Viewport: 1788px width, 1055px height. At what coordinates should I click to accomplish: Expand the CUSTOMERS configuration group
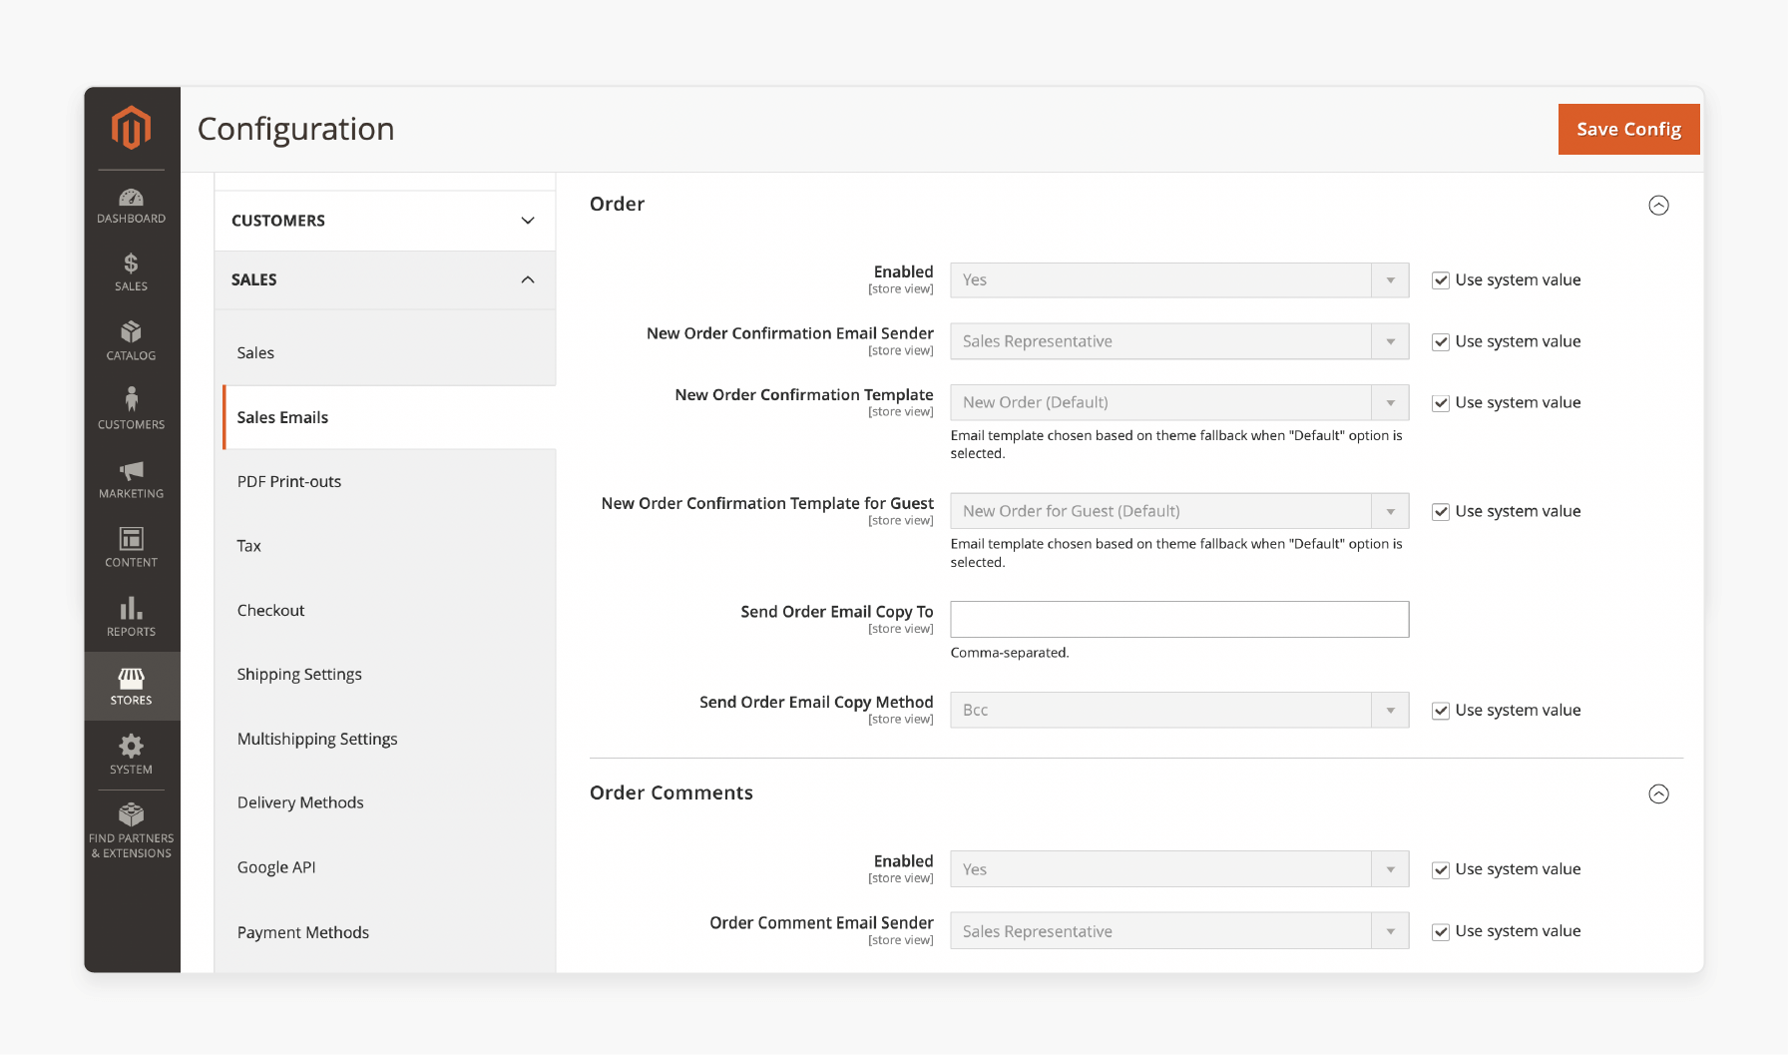(384, 221)
